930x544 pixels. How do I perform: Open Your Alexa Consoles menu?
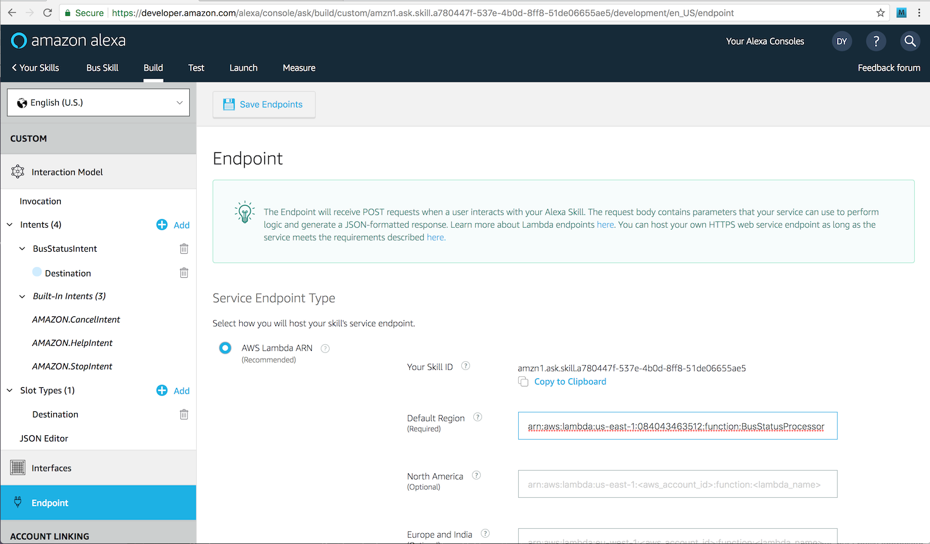pyautogui.click(x=765, y=41)
